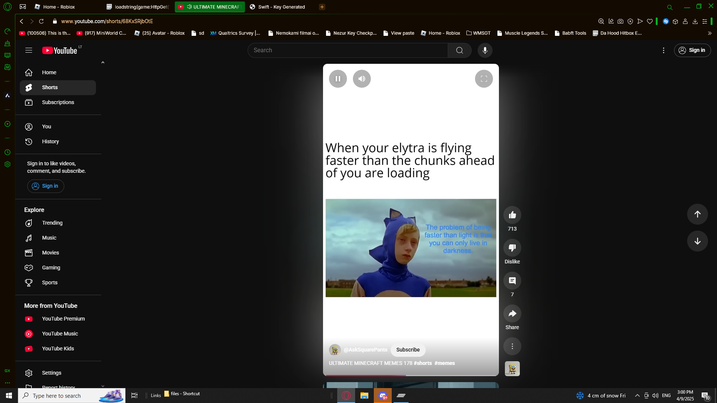
Task: Enter fullscreen mode for the Short
Action: (x=484, y=79)
